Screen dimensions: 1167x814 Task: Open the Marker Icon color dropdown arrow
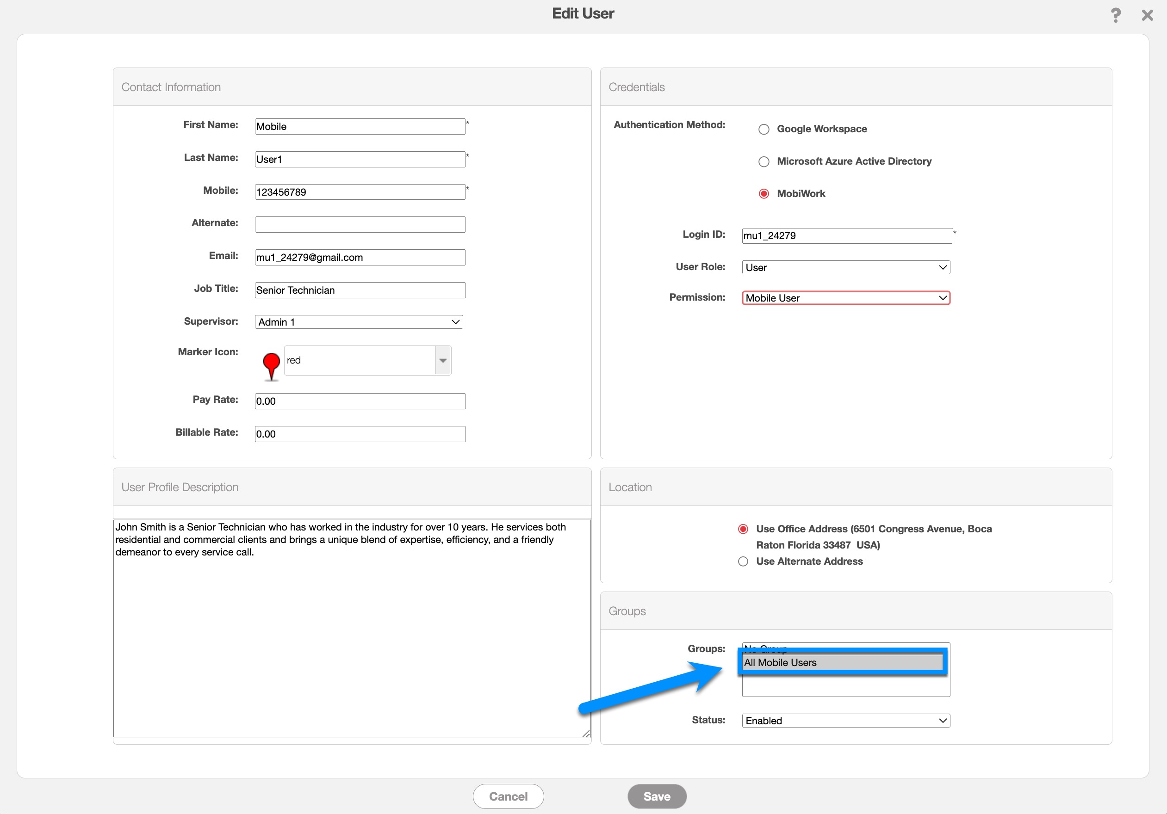[x=443, y=361]
